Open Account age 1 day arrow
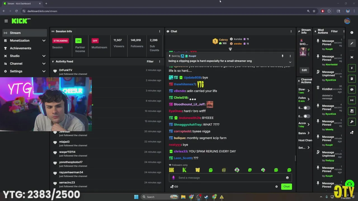The height and width of the screenshot is (201, 358). point(308,124)
